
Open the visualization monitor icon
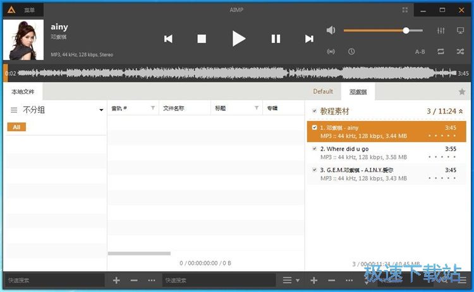pos(460,30)
